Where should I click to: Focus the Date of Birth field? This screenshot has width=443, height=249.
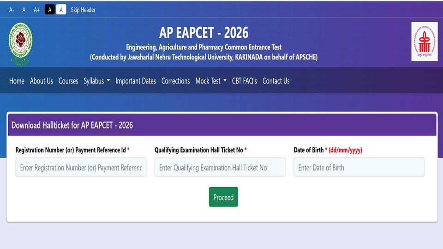tap(359, 167)
